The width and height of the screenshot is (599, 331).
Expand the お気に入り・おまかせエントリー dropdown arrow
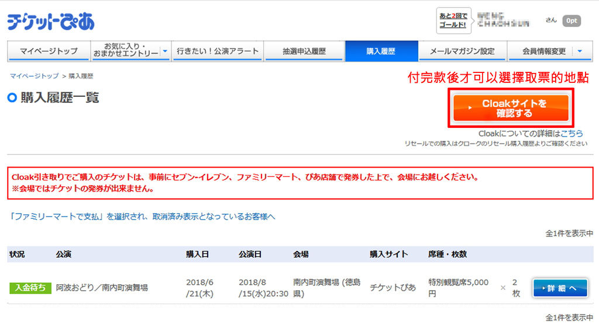point(165,51)
